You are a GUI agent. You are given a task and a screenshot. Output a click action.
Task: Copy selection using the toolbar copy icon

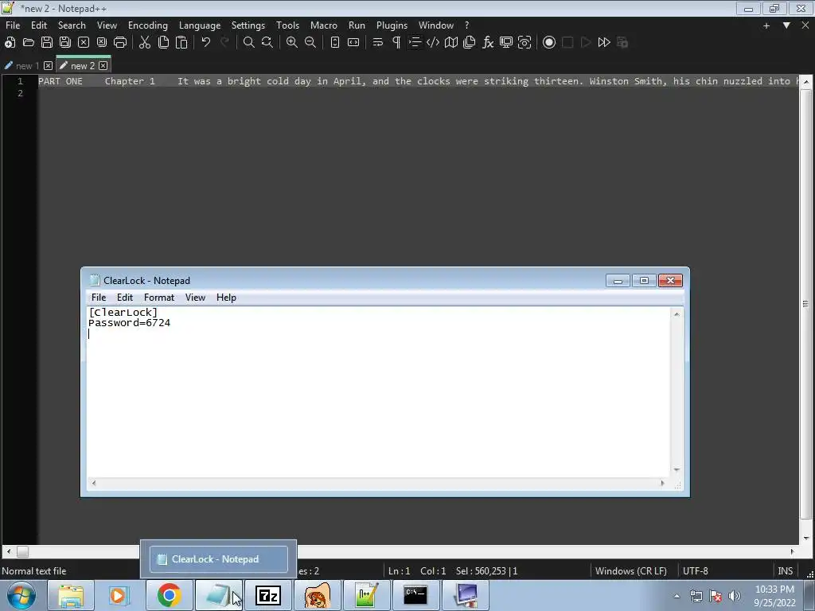pos(163,43)
